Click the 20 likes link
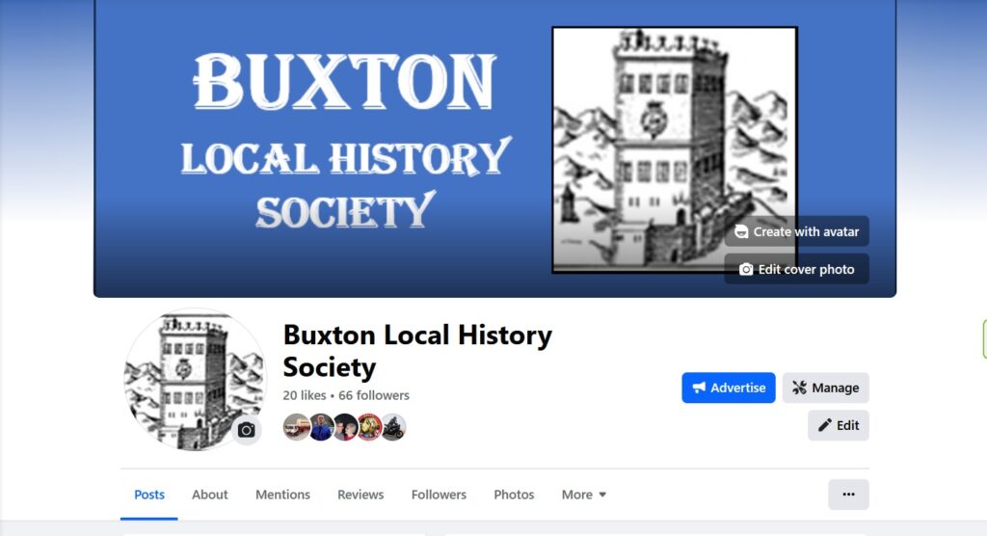Viewport: 987px width, 536px height. [x=304, y=395]
